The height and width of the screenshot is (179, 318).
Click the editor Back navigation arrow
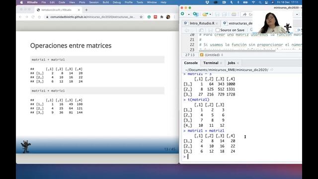coord(187,30)
